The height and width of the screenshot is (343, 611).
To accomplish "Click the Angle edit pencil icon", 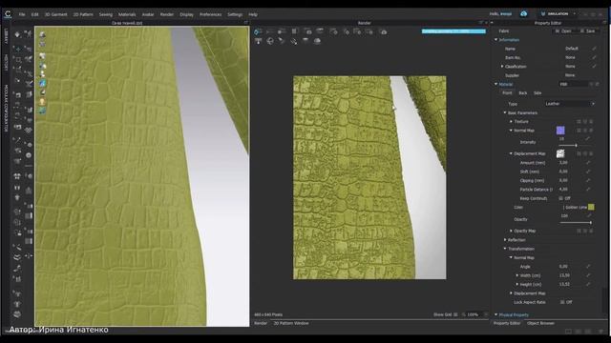I will 588,267.
